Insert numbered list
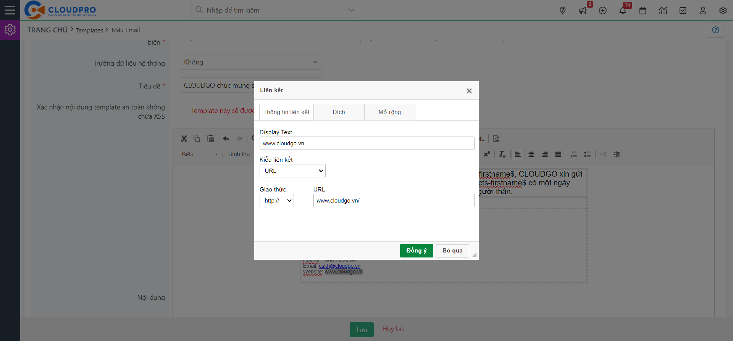733x341 pixels. [574, 154]
